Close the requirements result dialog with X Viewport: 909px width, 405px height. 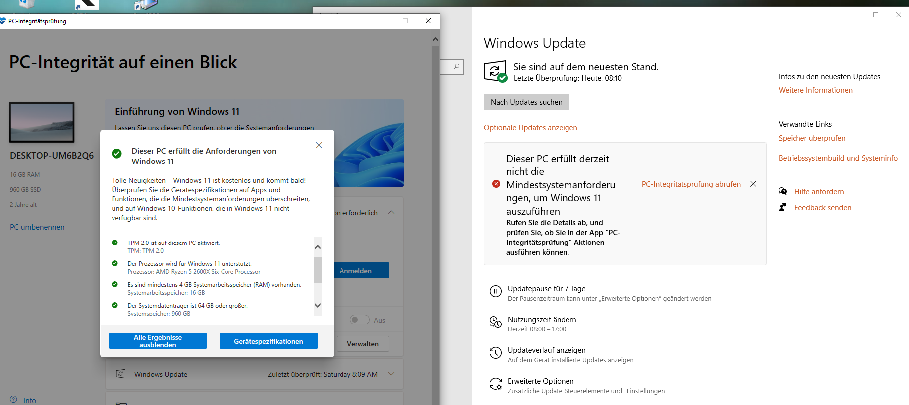[319, 145]
